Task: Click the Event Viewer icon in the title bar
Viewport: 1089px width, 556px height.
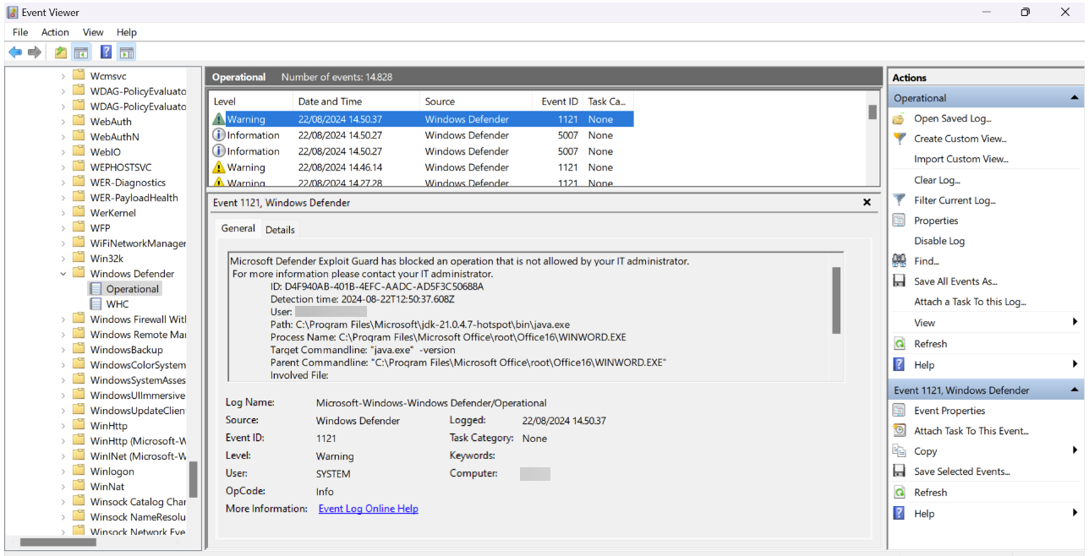Action: [x=13, y=13]
